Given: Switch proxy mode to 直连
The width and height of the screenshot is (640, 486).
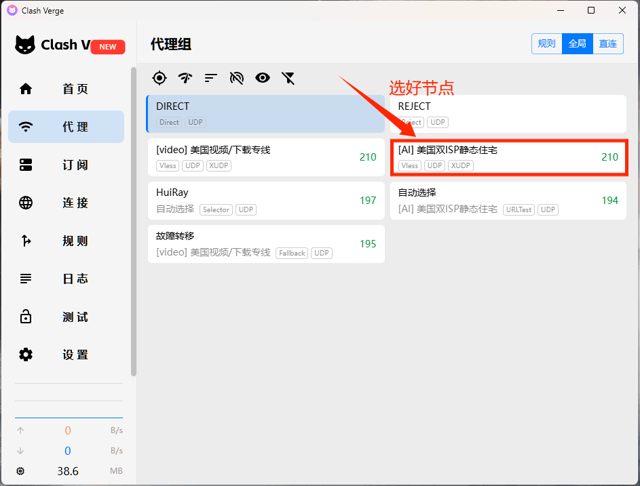Looking at the screenshot, I should [x=608, y=44].
